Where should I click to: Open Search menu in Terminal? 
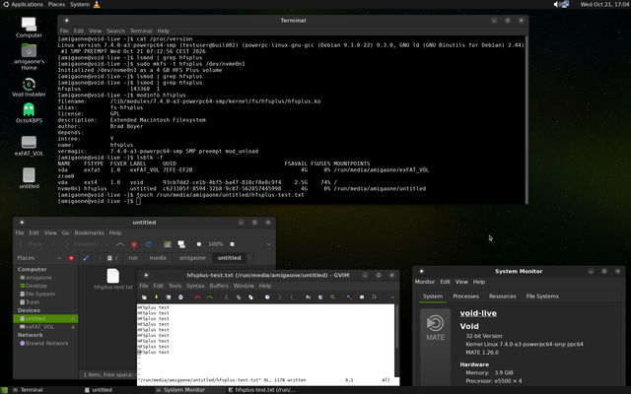coord(115,31)
